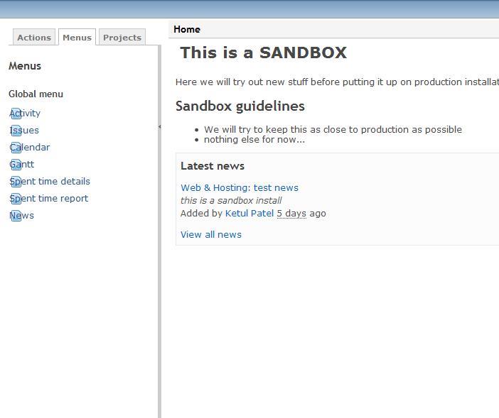Screen dimensions: 499x418
Task: Open the Web & Hosting test news link
Action: pos(240,188)
